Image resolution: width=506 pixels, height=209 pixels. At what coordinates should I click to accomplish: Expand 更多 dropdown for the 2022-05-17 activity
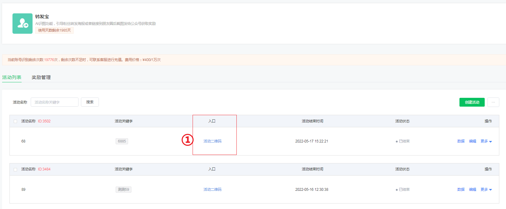point(486,141)
